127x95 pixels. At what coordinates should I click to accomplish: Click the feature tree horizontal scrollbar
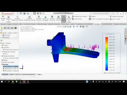coord(6,37)
